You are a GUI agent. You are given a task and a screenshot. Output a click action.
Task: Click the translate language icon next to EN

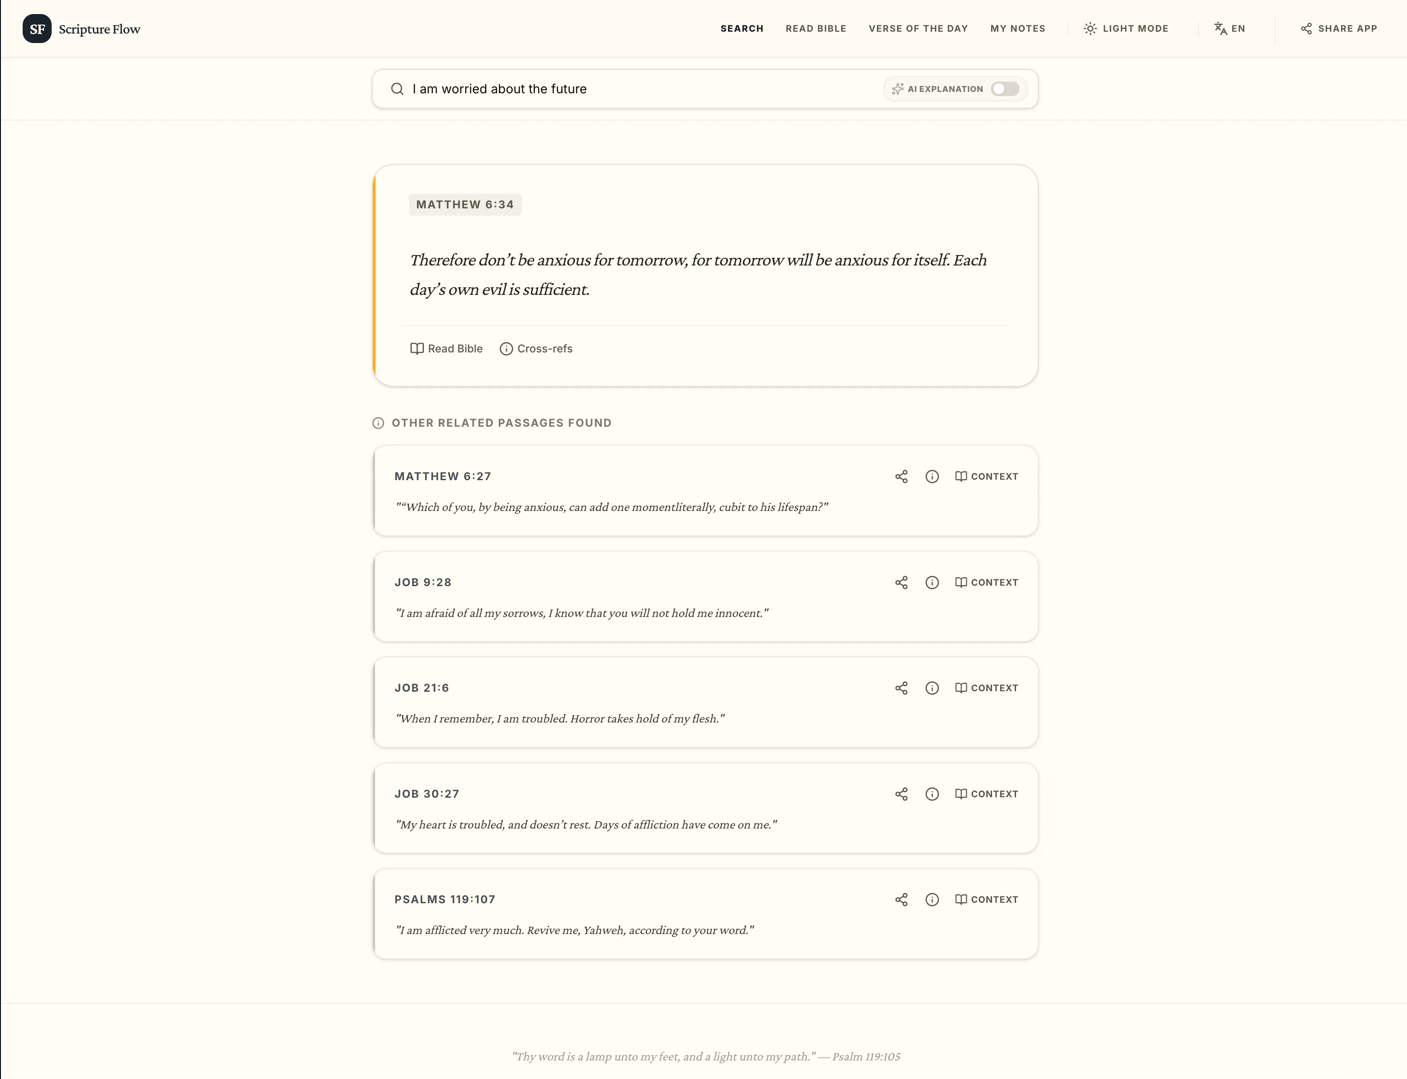point(1220,28)
